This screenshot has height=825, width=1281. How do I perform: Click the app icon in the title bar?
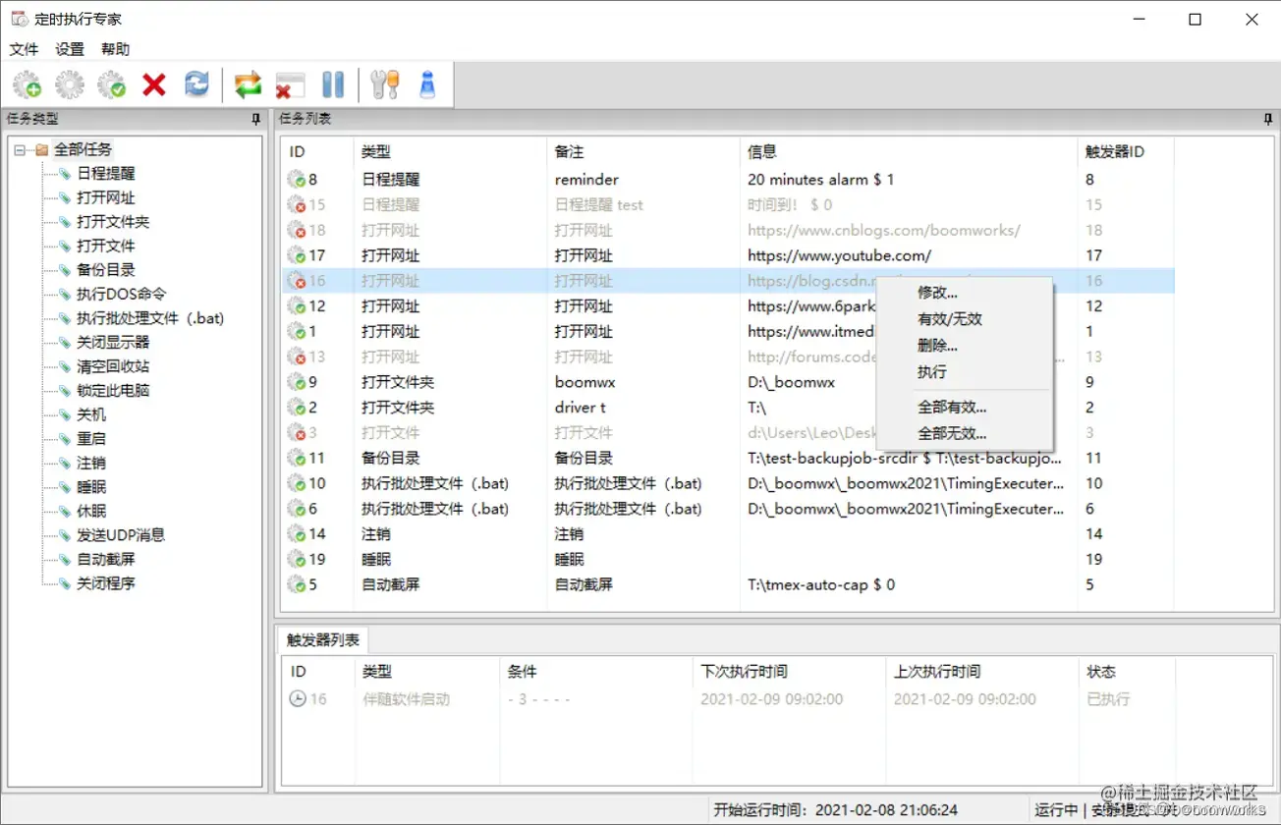19,19
